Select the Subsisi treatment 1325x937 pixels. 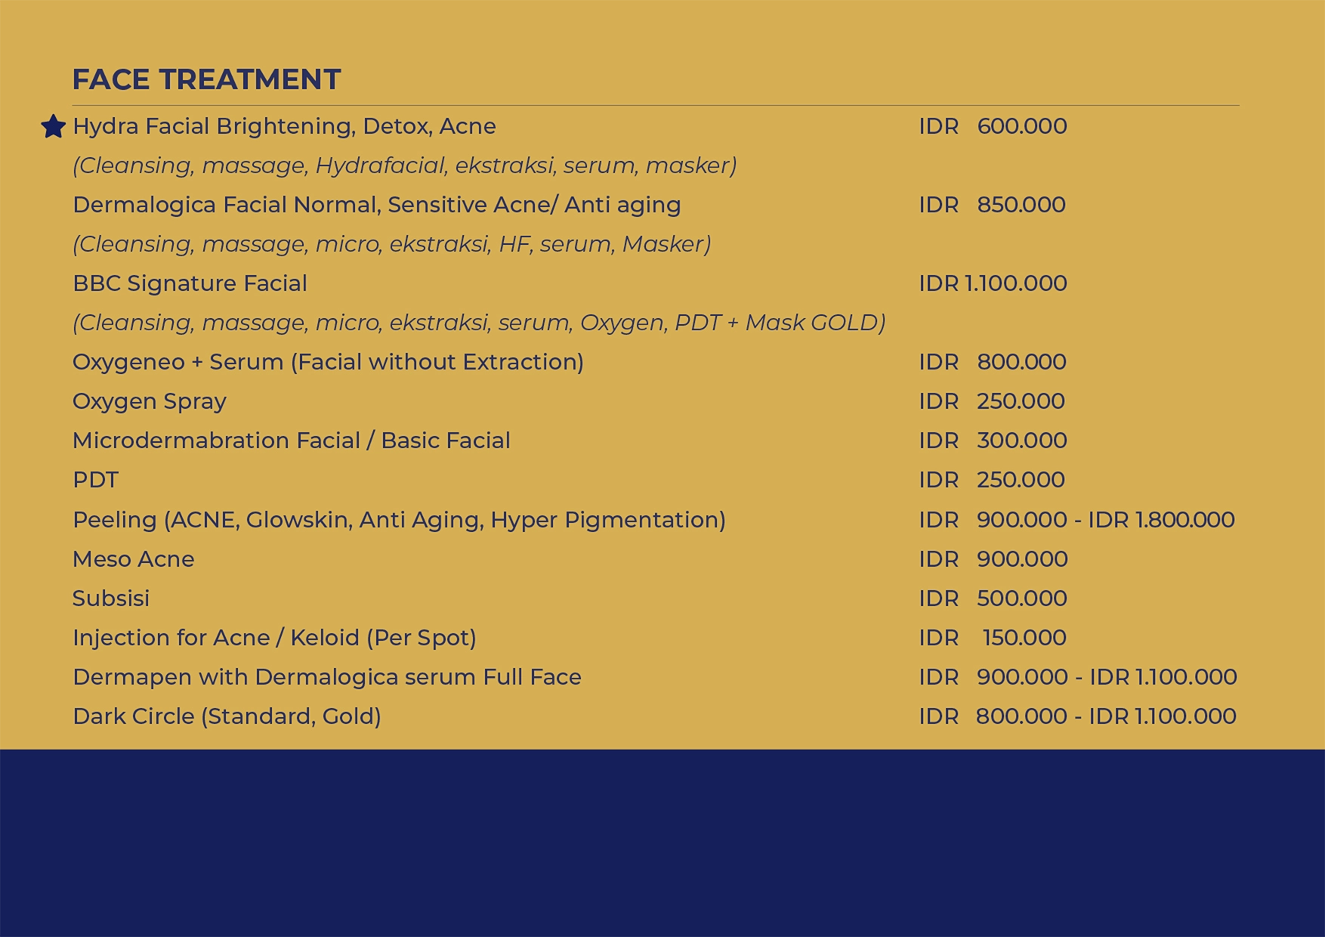click(x=111, y=598)
